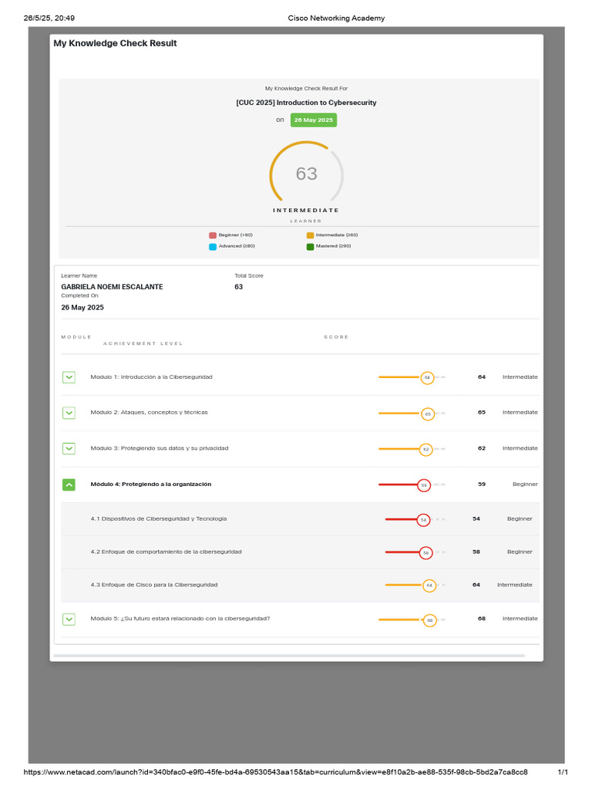This screenshot has height=790, width=592.
Task: Click the horizontal scrollbar below the module list
Action: [289, 656]
